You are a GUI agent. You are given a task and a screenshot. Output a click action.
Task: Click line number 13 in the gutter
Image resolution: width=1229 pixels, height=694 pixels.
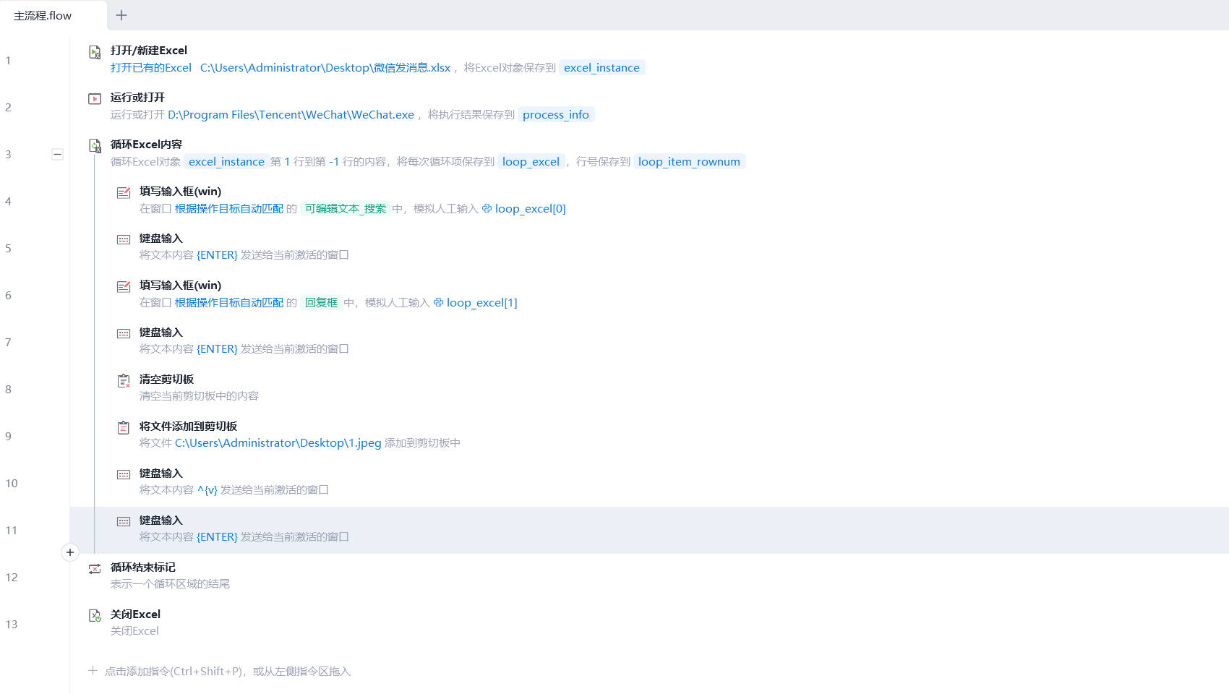[x=12, y=625]
